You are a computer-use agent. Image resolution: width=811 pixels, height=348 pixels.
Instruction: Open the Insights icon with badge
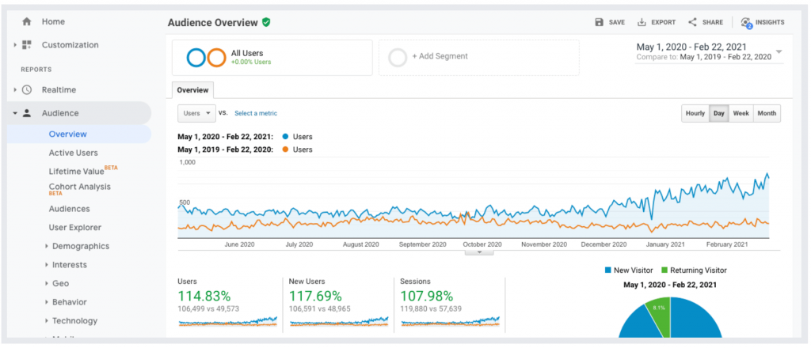pyautogui.click(x=746, y=23)
